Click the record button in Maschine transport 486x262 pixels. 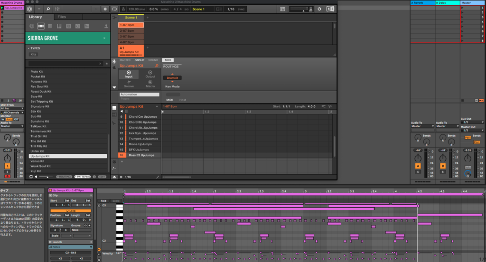click(105, 9)
